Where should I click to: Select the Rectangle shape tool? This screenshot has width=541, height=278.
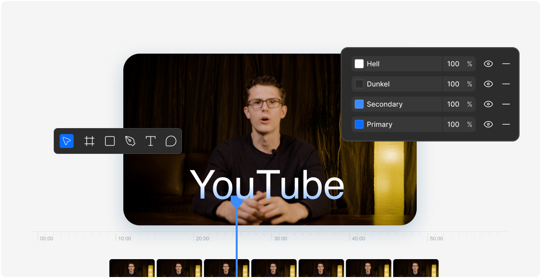click(110, 141)
